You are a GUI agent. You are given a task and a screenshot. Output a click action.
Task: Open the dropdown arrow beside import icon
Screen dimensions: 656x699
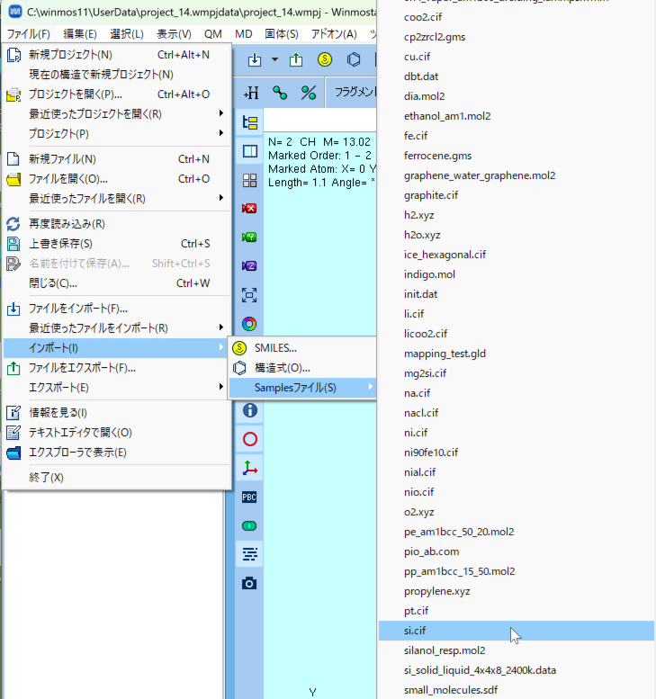[274, 60]
